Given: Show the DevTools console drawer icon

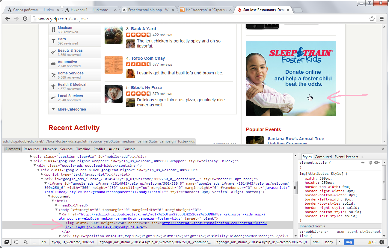Looking at the screenshot, I should click(16, 242).
